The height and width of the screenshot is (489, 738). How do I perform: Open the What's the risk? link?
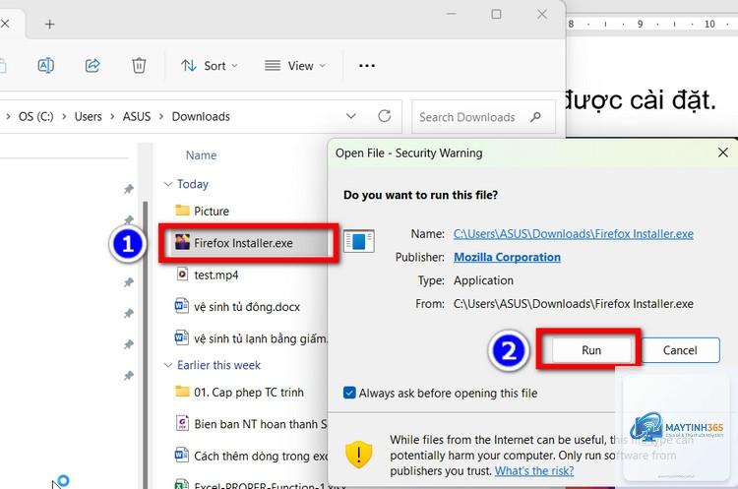pos(534,470)
